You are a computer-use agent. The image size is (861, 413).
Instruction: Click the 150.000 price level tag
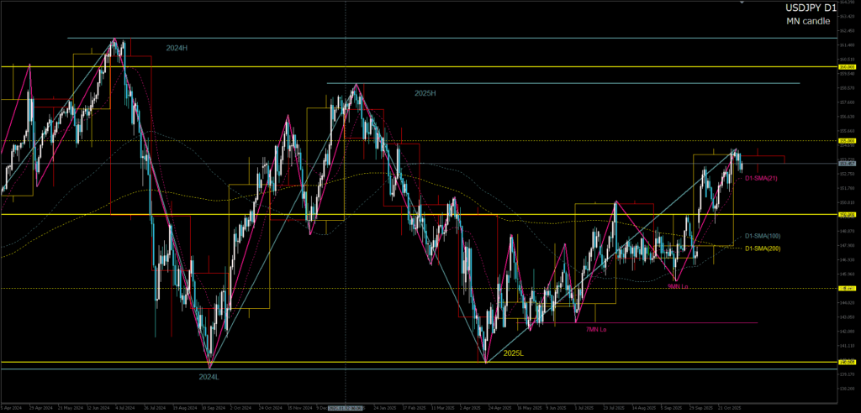pos(846,215)
